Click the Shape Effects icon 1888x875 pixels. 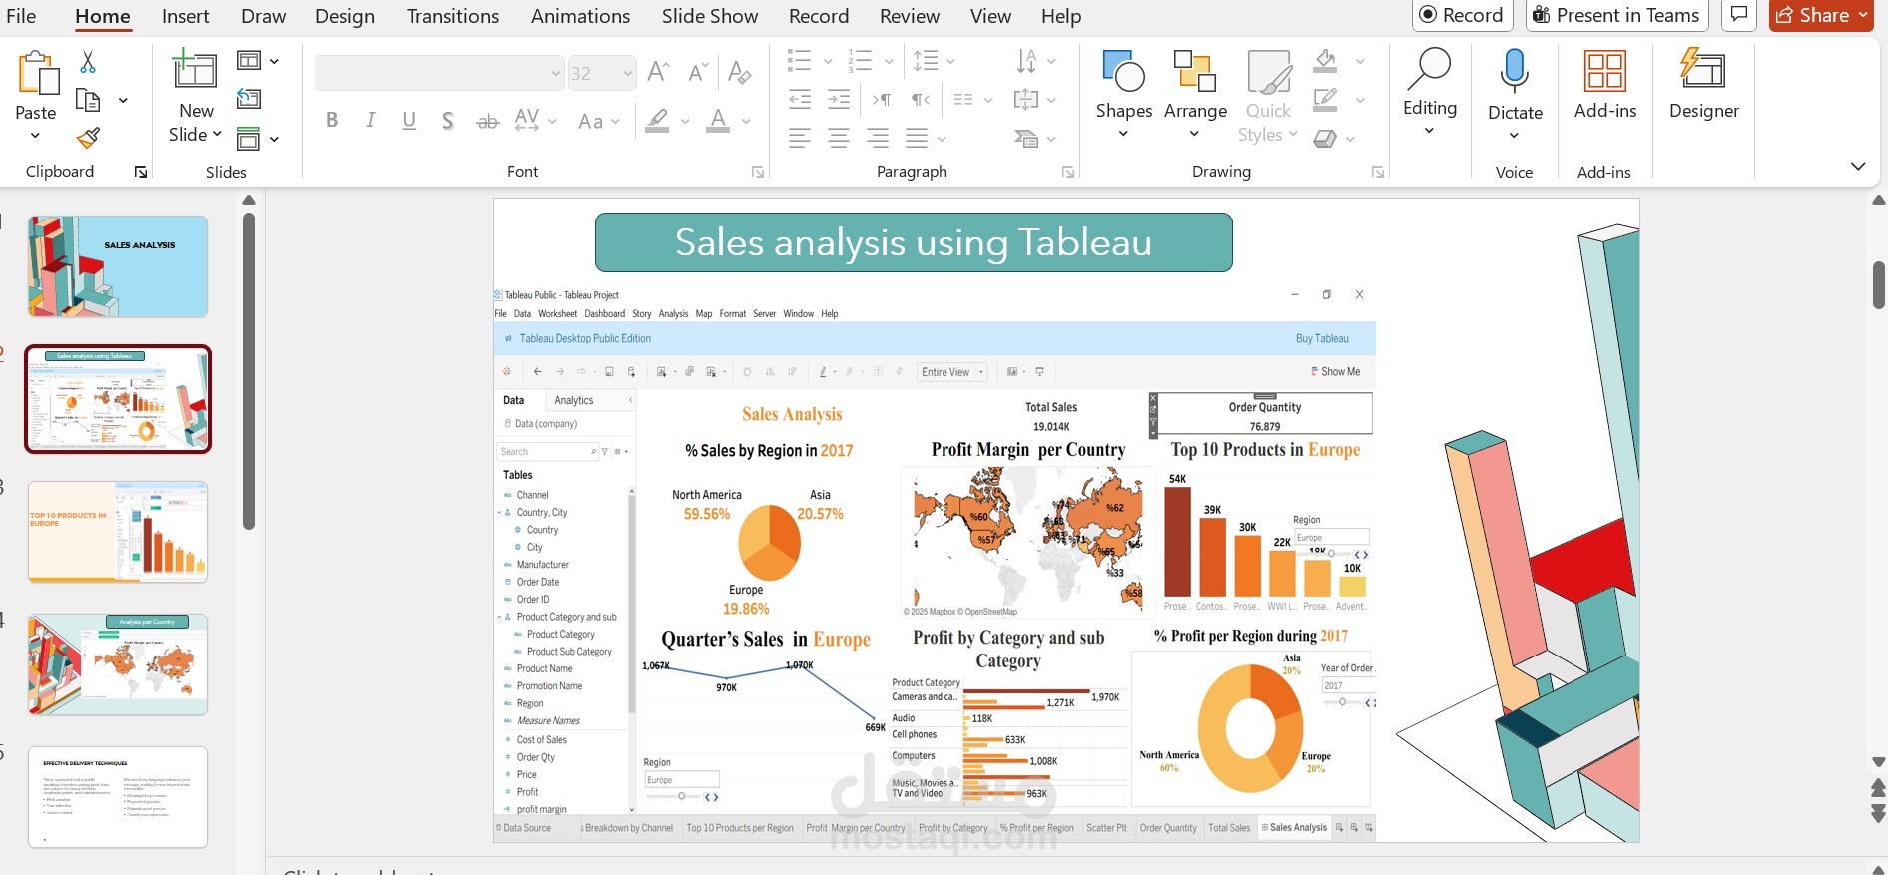coord(1325,138)
